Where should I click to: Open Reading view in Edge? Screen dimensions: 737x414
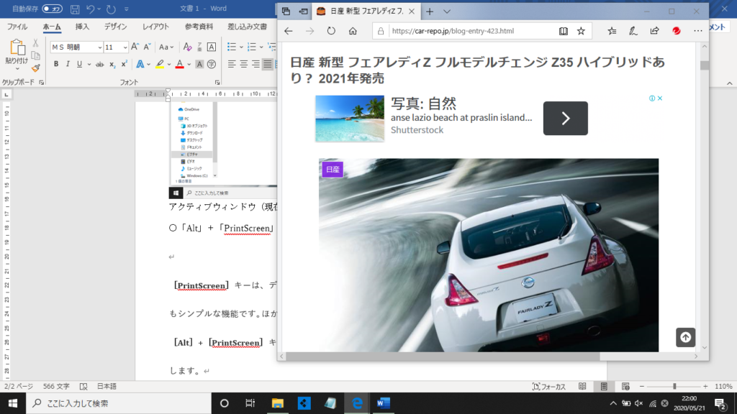pyautogui.click(x=563, y=31)
